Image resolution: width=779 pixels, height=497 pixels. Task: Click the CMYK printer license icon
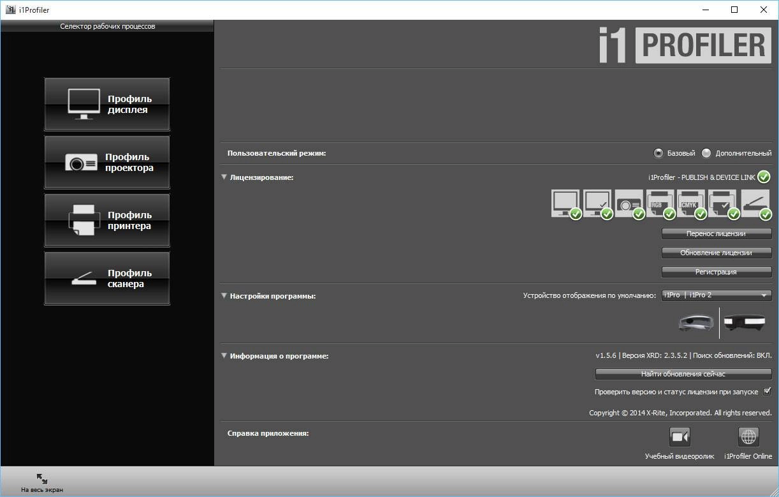pos(692,204)
